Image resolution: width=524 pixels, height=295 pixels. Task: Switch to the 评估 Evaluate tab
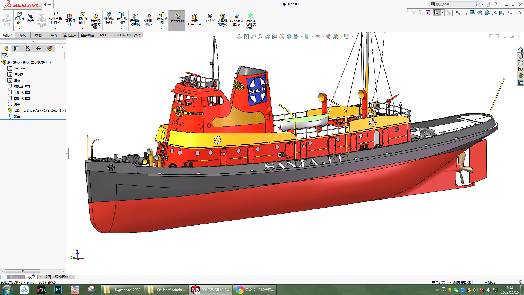pos(54,35)
